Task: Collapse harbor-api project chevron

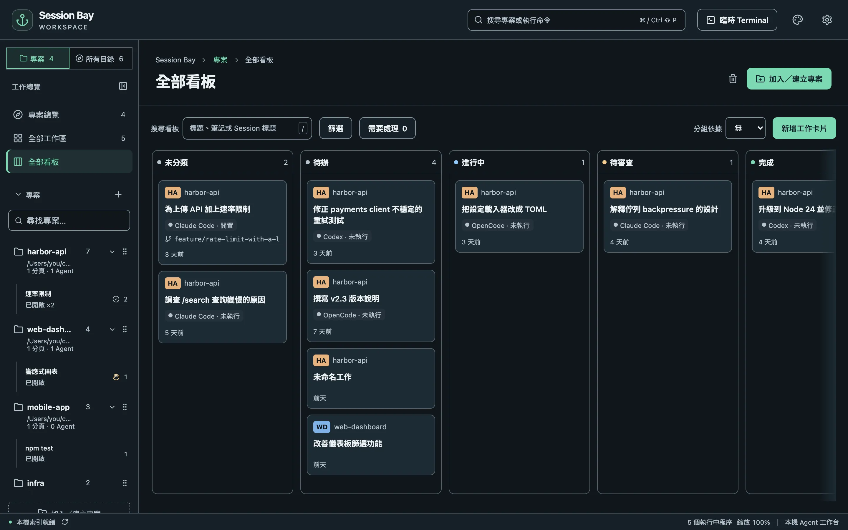Action: [x=112, y=252]
